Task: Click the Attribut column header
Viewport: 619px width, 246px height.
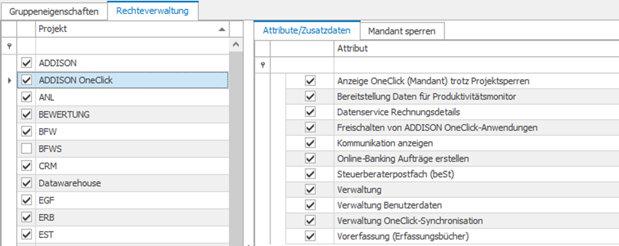Action: pyautogui.click(x=476, y=49)
